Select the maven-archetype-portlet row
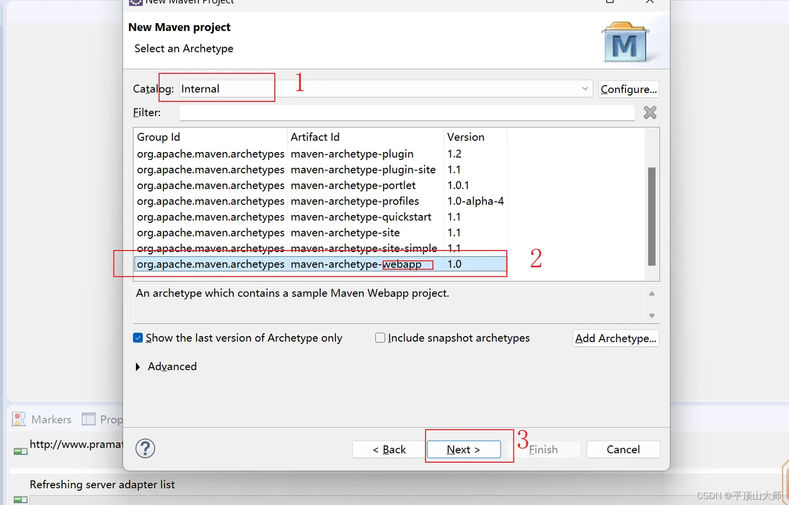The width and height of the screenshot is (789, 505). (321, 185)
